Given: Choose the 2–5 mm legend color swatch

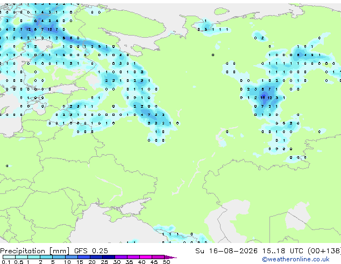Looking at the screenshot, I should [x=46, y=257].
